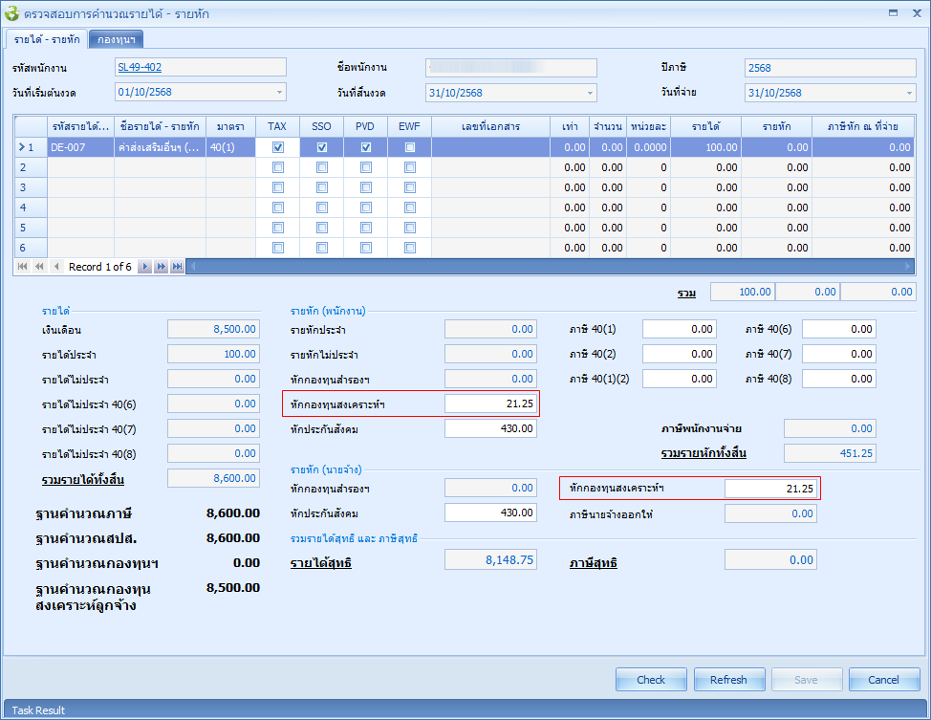931x720 pixels.
Task: Jump to the last record in navigator
Action: [x=177, y=267]
